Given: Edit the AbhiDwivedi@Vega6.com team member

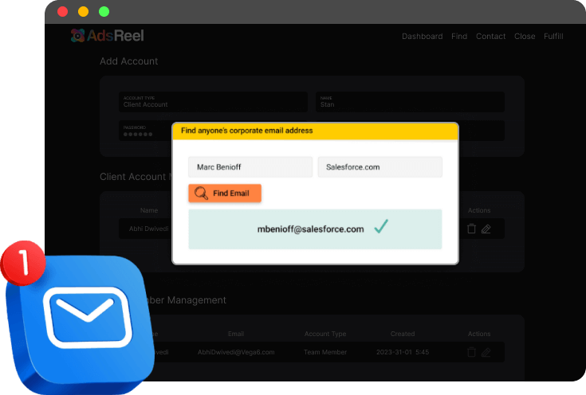Looking at the screenshot, I should [486, 352].
